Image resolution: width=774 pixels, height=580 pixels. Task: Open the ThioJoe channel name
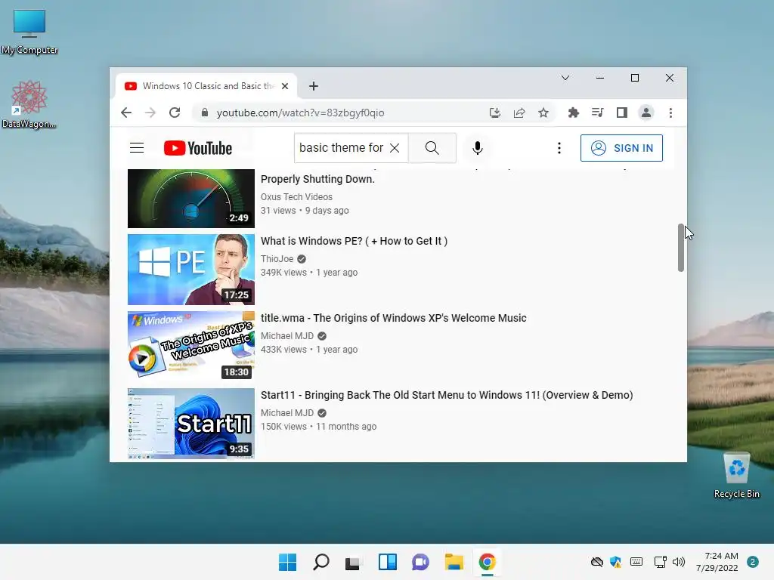coord(277,259)
